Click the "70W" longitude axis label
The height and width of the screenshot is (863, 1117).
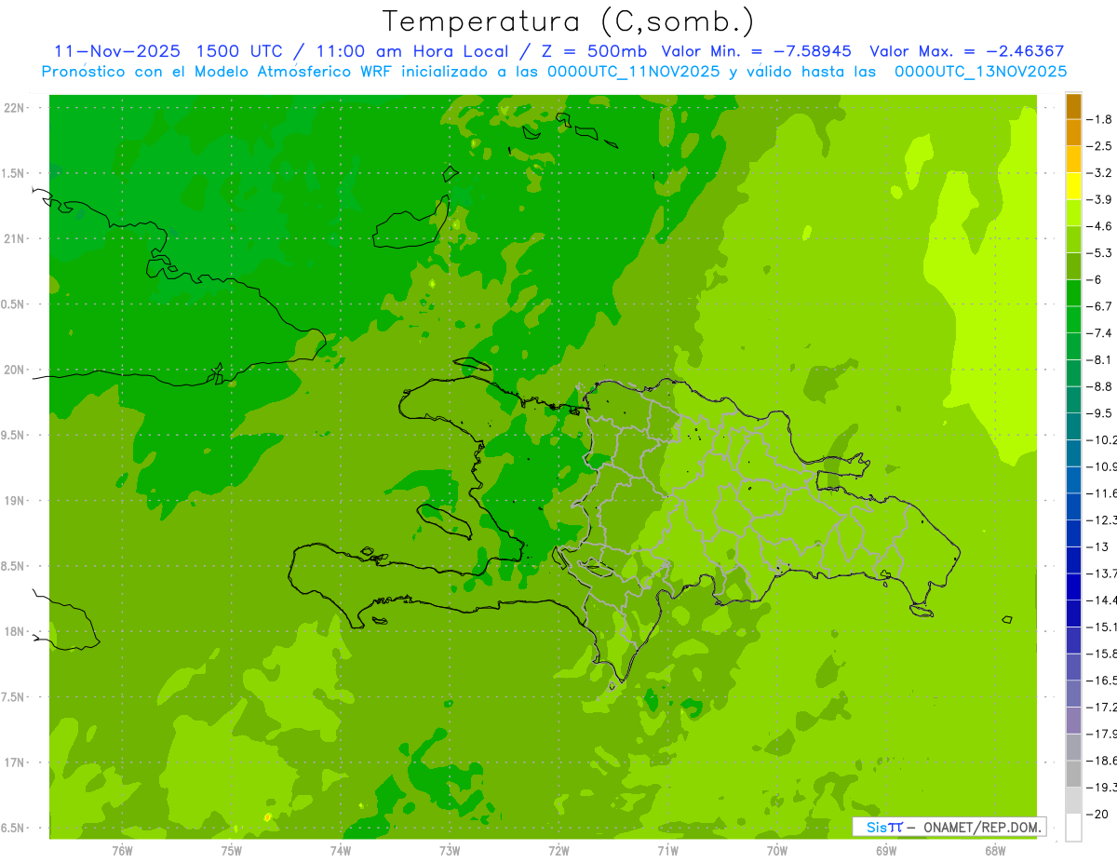pos(777,851)
